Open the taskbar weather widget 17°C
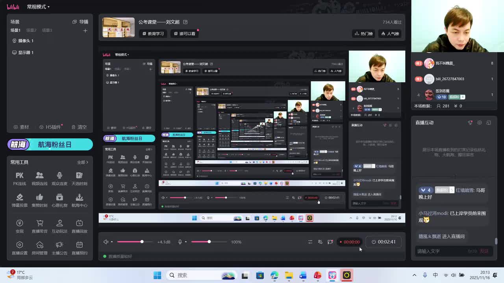 20,275
